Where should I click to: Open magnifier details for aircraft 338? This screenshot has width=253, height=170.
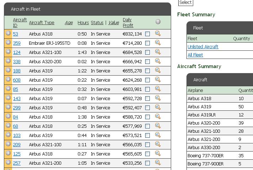[x=158, y=61]
